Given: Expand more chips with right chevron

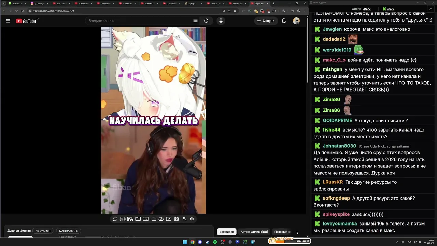Looking at the screenshot, I should click(x=297, y=232).
